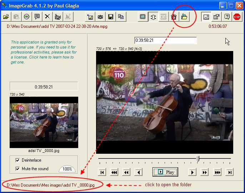Uncheck the Mute the sound checkbox

tap(17, 169)
